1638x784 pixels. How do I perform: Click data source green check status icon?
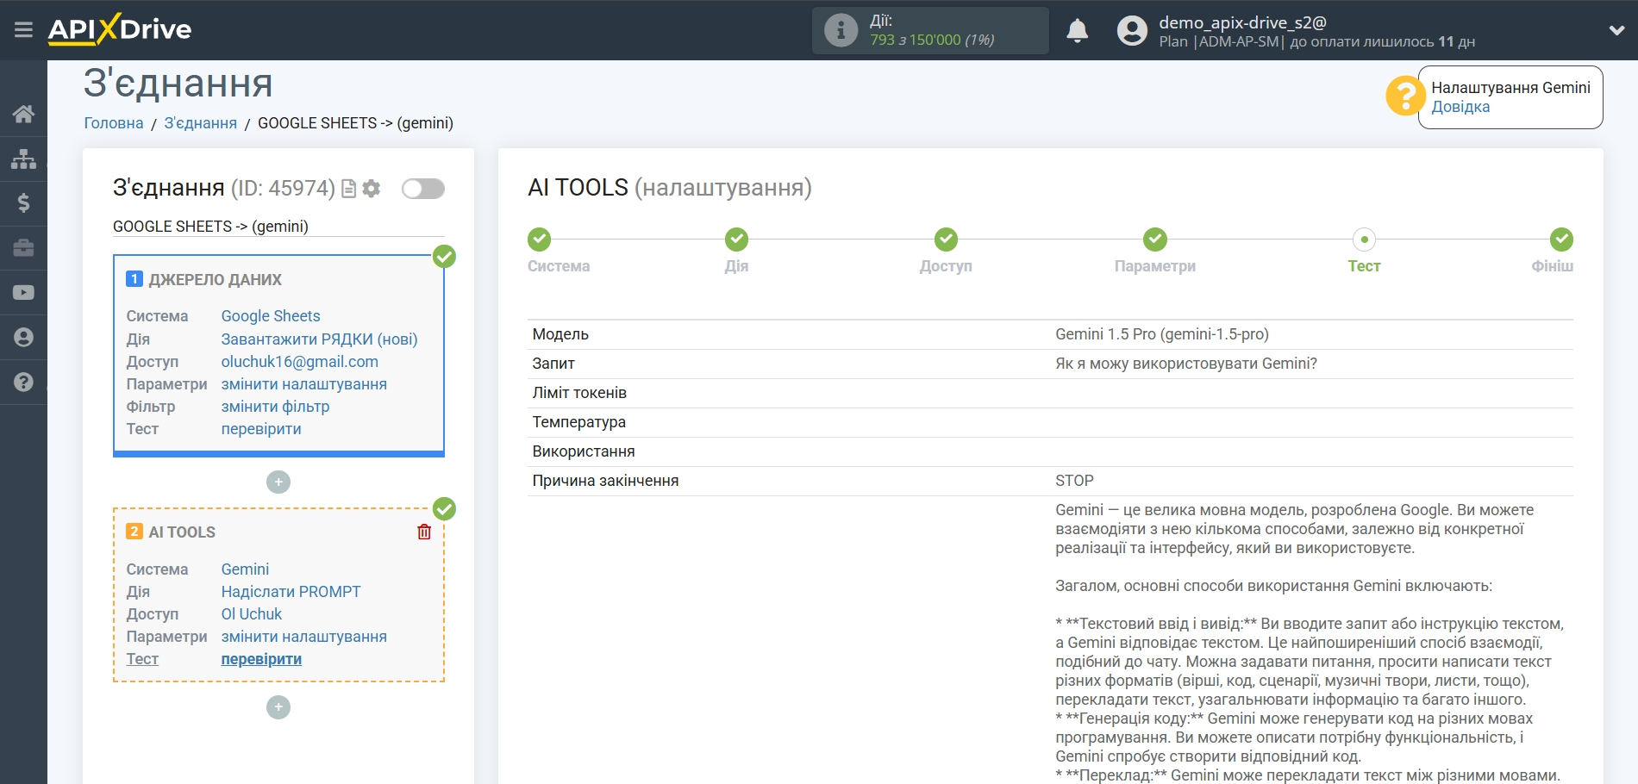click(x=444, y=257)
